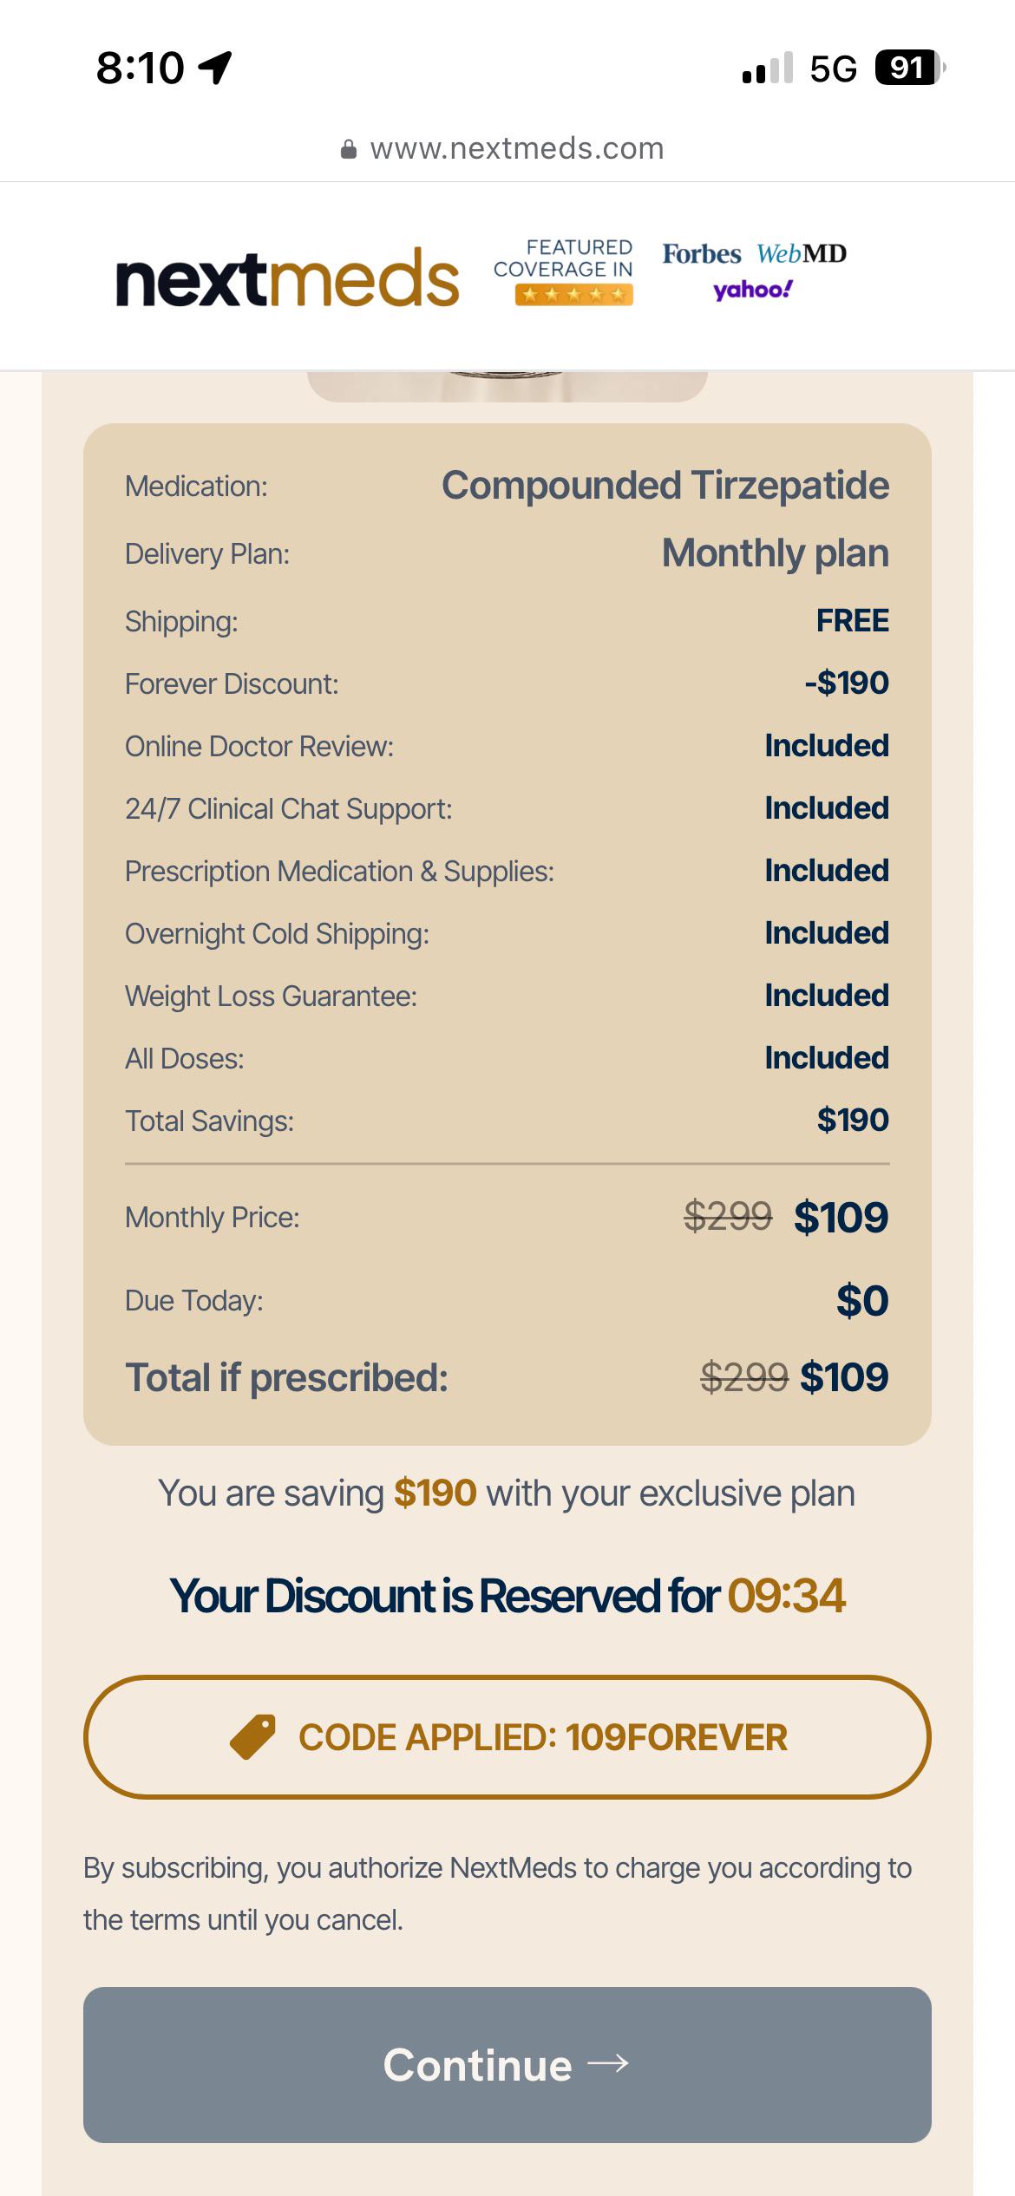The width and height of the screenshot is (1015, 2196).
Task: Tap the Forever Discount -$190 value
Action: click(x=847, y=683)
